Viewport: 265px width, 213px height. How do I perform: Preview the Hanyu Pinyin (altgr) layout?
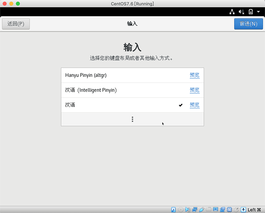[x=194, y=75]
